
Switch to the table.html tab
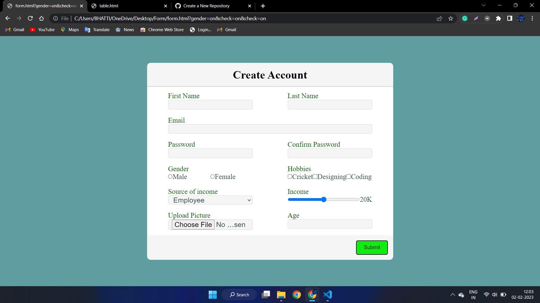[129, 6]
